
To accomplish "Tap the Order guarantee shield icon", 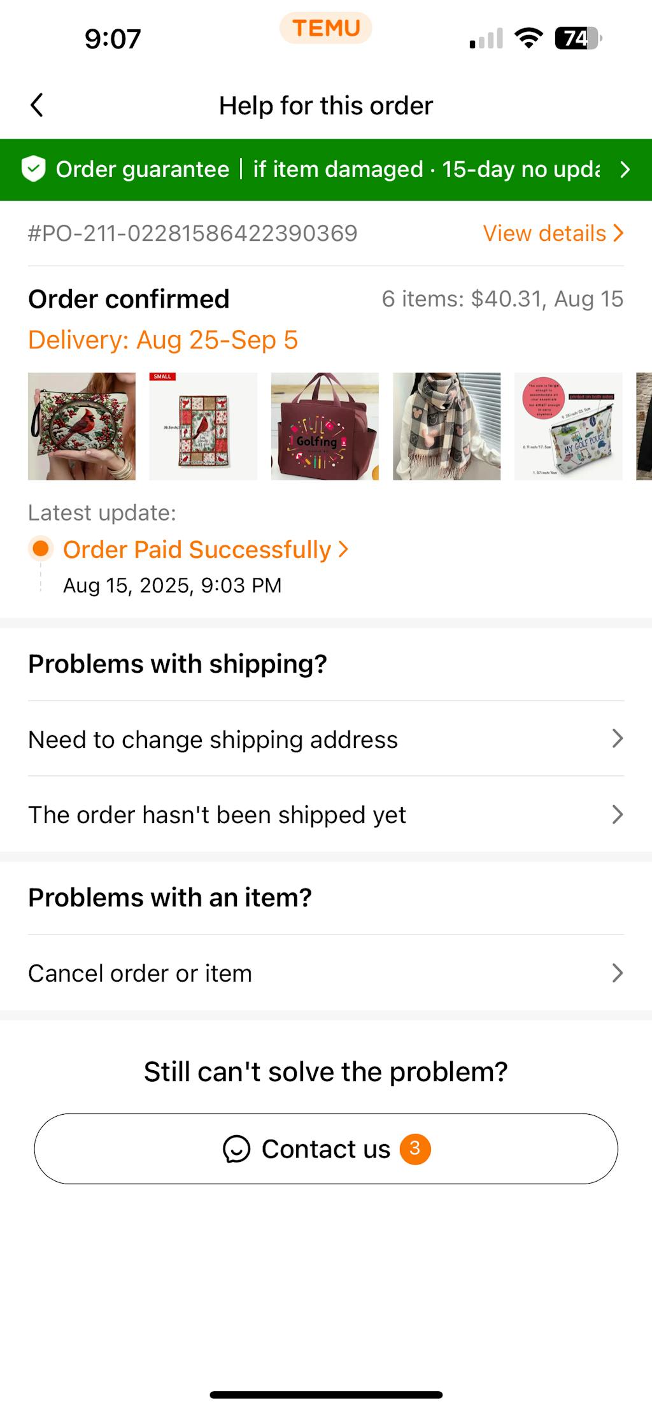I will pyautogui.click(x=33, y=169).
